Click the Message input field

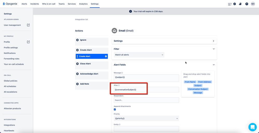tap(146, 78)
